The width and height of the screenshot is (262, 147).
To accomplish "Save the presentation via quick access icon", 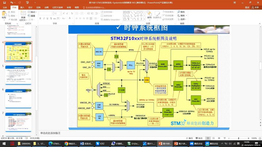I will [x=4, y=3].
